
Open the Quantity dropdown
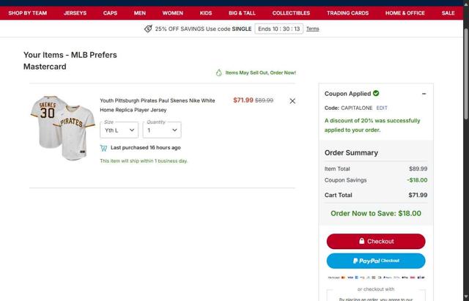pos(162,130)
